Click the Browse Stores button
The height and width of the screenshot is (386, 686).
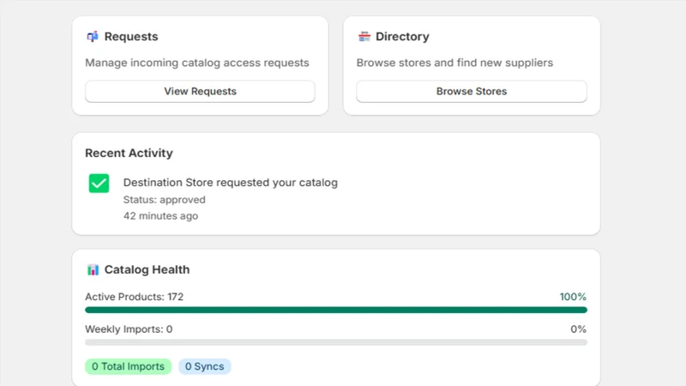tap(471, 91)
